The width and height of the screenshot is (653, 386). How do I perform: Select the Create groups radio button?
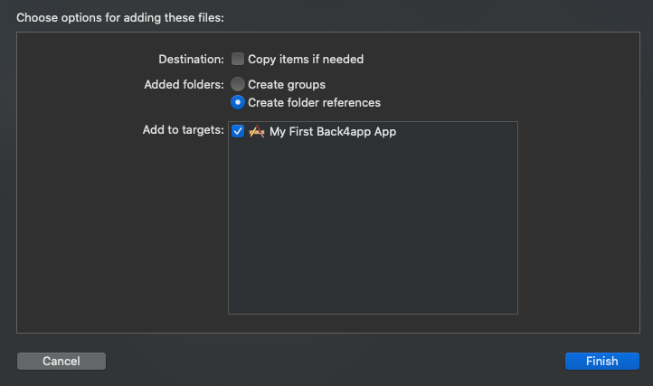point(238,84)
